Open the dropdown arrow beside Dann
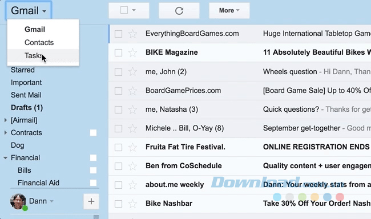Screen dimensions: 371x219 coord(51,201)
